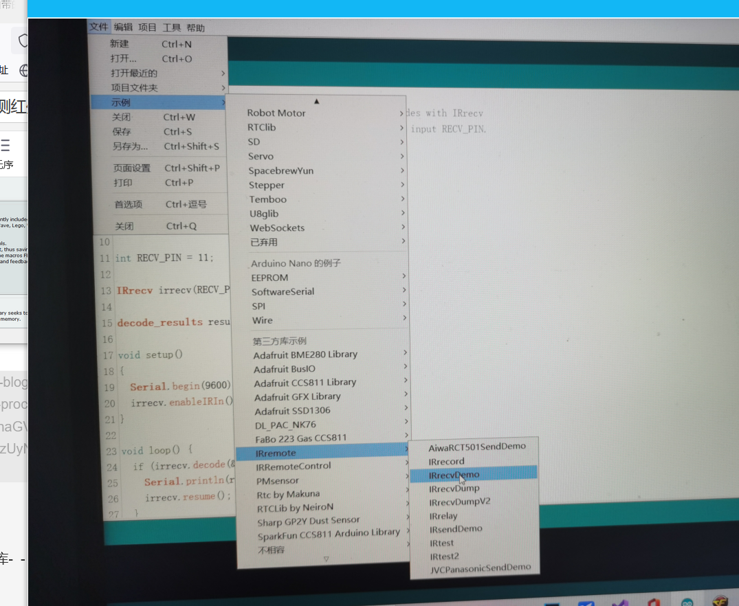Open the 工具 menu in the menu bar

pyautogui.click(x=172, y=27)
